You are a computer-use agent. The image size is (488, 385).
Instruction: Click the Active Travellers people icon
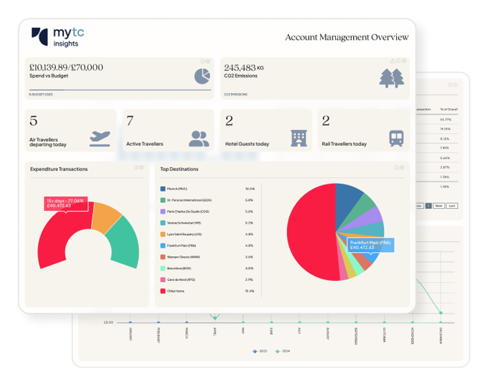click(x=199, y=139)
